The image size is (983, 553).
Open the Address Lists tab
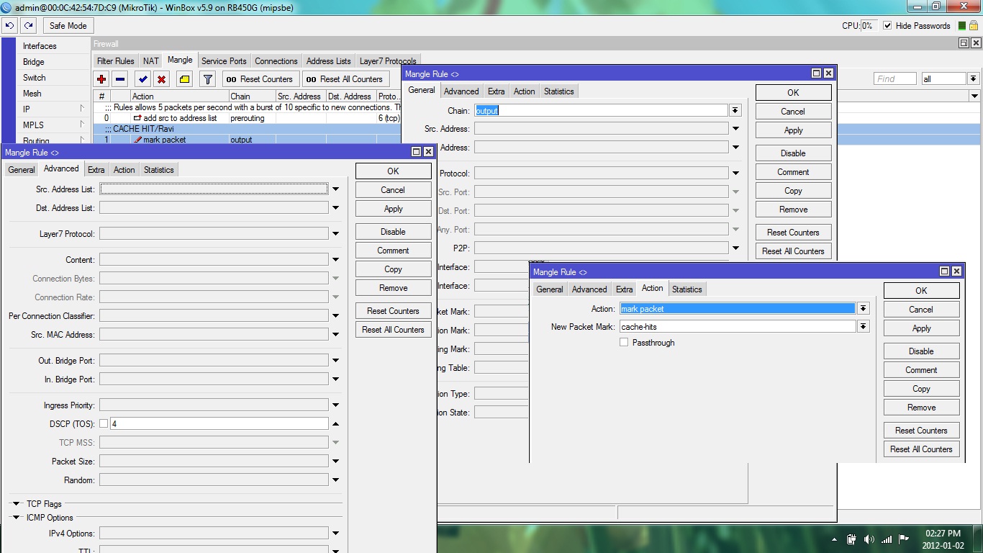328,61
